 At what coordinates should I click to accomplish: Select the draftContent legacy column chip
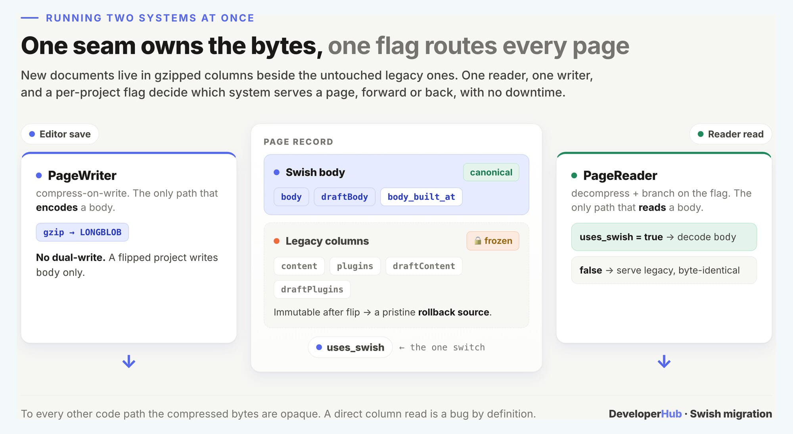click(424, 266)
